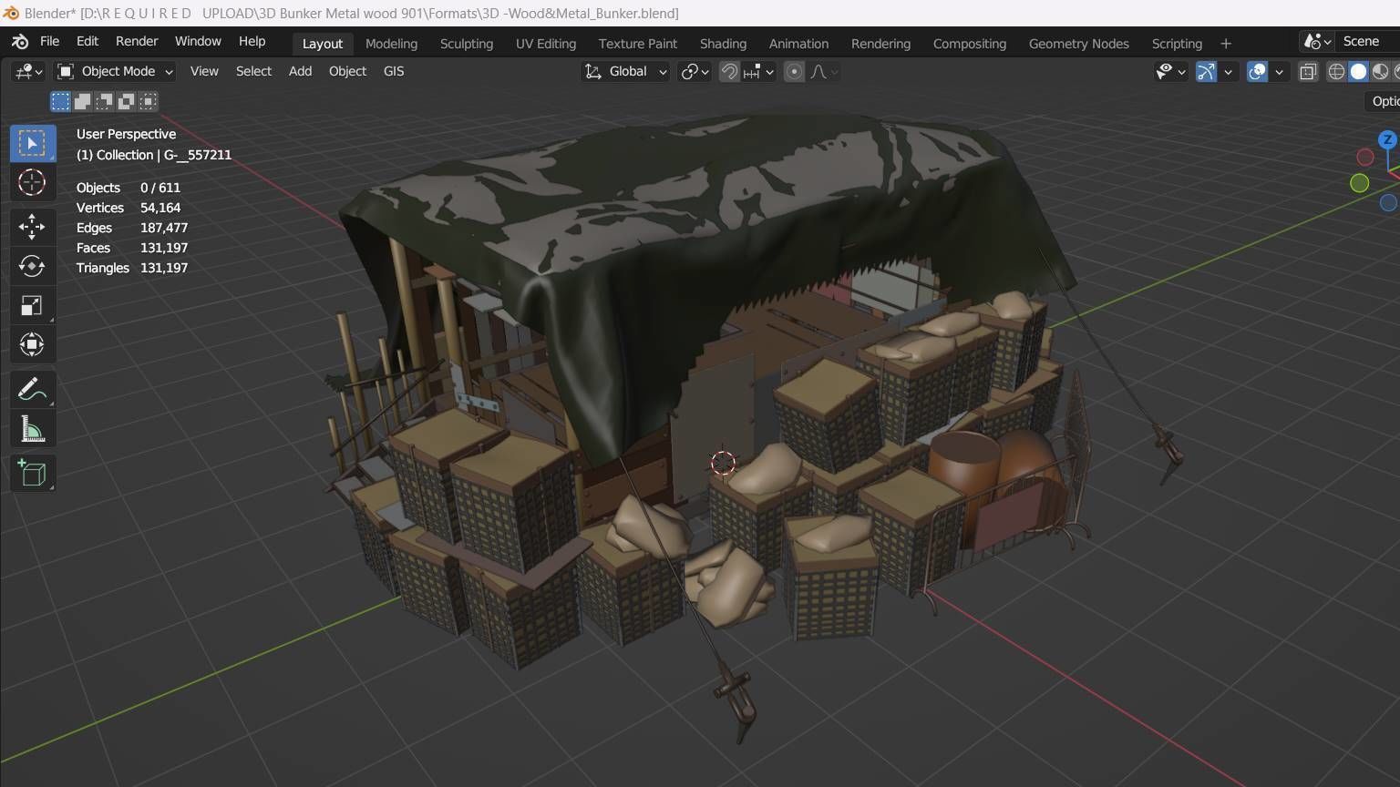
Task: Switch to the Sculpting workspace tab
Action: coord(466,44)
